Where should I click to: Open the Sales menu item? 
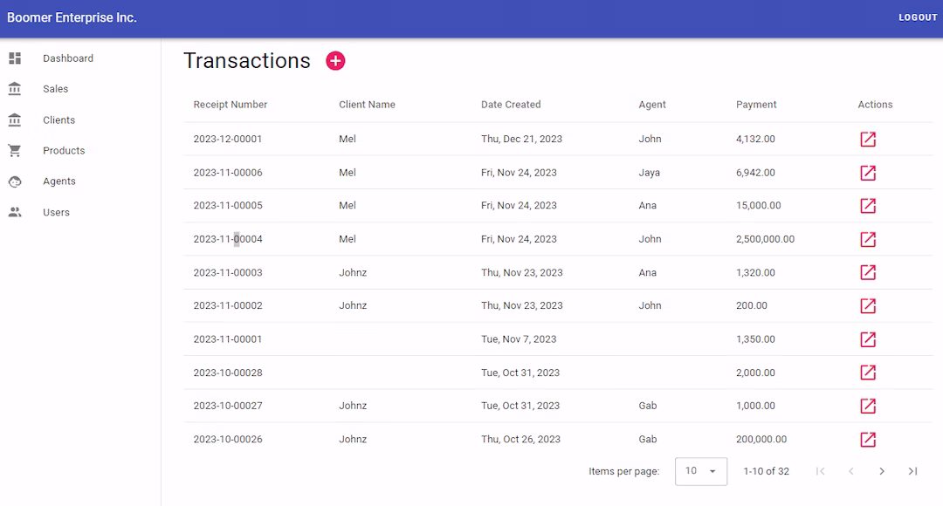click(x=55, y=89)
